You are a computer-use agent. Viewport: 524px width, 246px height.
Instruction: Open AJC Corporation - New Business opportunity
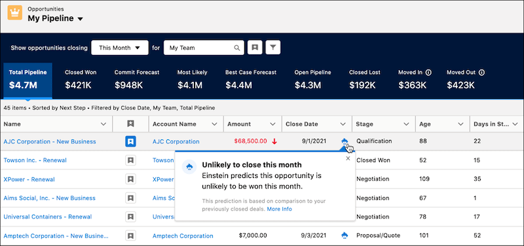click(50, 141)
